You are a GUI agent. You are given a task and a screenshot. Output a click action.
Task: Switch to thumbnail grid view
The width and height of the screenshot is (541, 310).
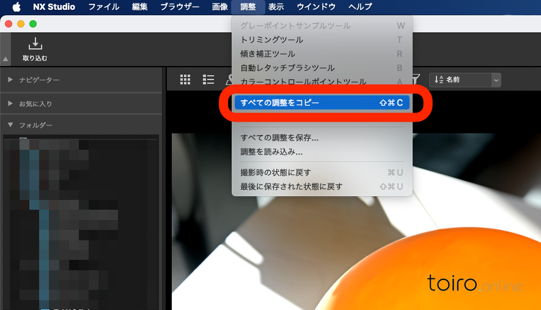185,79
